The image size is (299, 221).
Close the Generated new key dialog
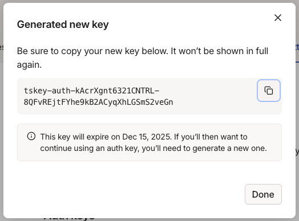[x=278, y=18]
